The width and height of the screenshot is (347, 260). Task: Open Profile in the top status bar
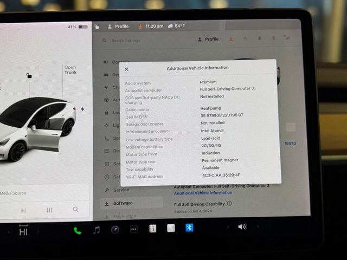pos(118,26)
